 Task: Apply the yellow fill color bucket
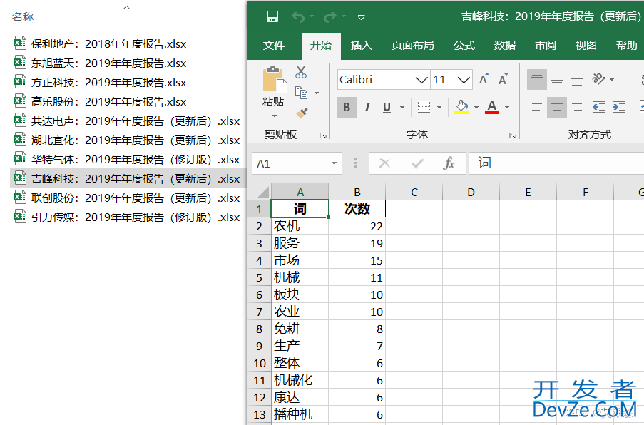point(461,107)
